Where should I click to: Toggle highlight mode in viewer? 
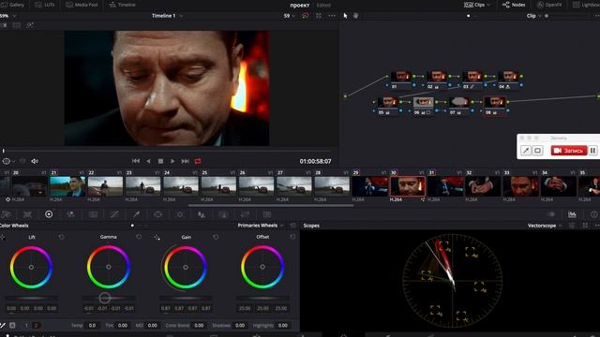point(30,25)
